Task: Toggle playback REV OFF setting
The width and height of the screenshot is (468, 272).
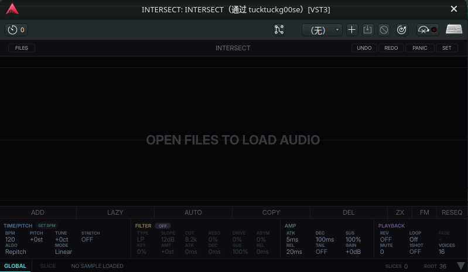Action: [x=385, y=239]
